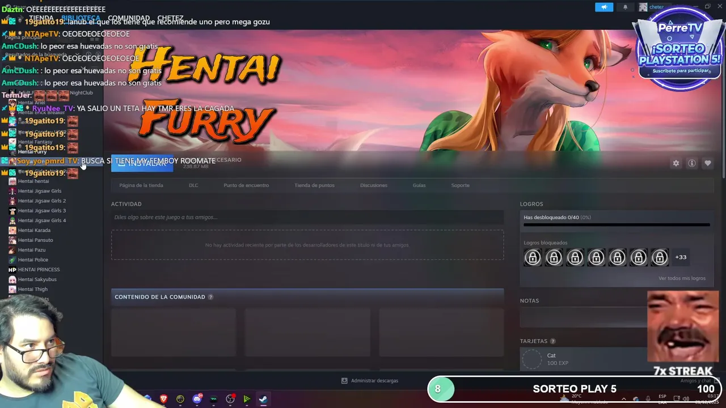Open the Guías tab
The image size is (726, 408).
pyautogui.click(x=419, y=185)
